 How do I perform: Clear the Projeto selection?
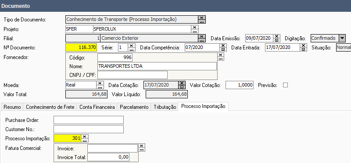click(x=194, y=27)
